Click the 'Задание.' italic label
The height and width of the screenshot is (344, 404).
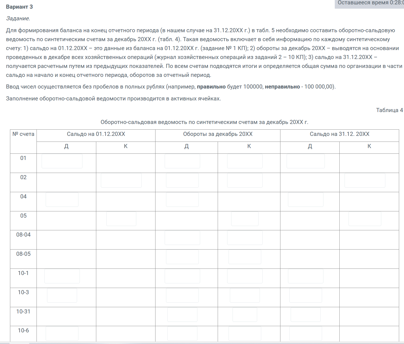[18, 18]
